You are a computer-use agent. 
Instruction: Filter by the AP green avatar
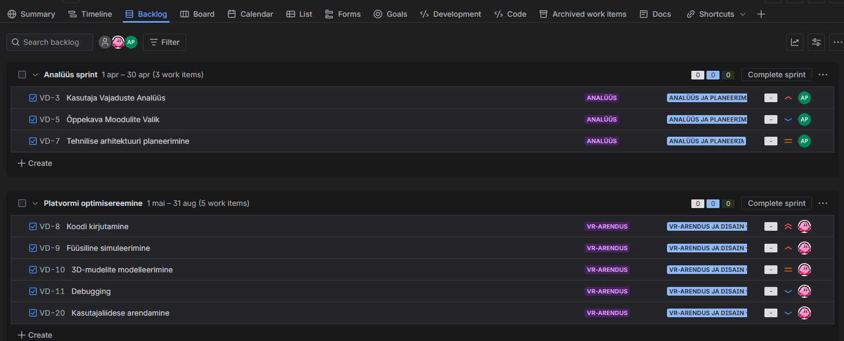click(131, 42)
